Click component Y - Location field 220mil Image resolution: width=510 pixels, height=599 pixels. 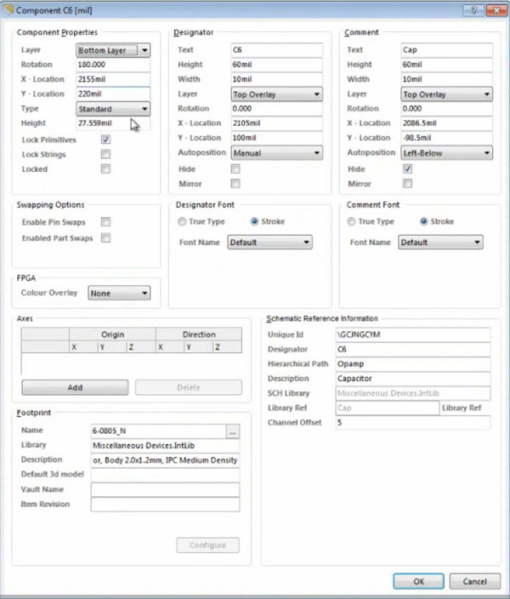[x=113, y=94]
